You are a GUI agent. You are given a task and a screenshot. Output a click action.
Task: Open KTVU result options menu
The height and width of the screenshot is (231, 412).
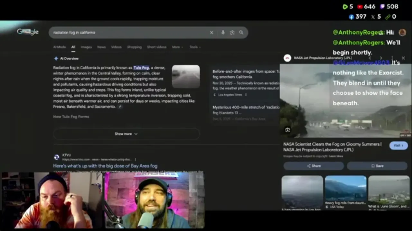(135, 159)
